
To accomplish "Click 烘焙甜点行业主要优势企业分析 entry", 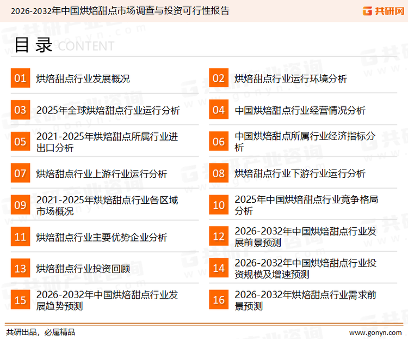I will click(x=102, y=237).
